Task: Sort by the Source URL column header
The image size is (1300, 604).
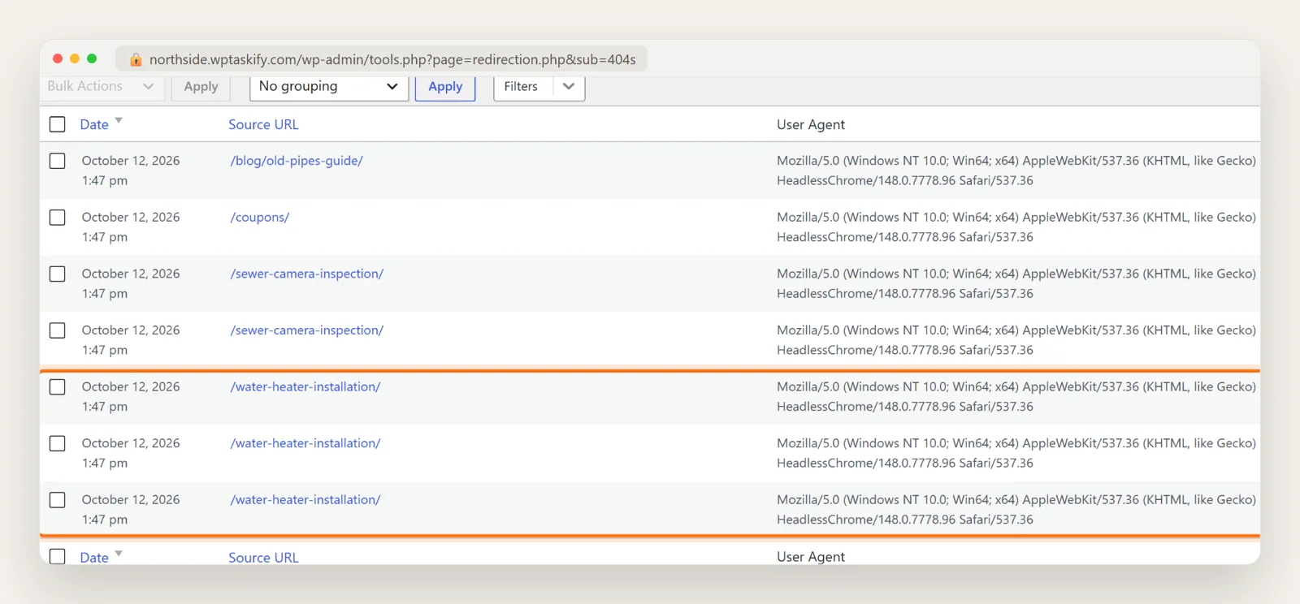Action: pos(263,124)
